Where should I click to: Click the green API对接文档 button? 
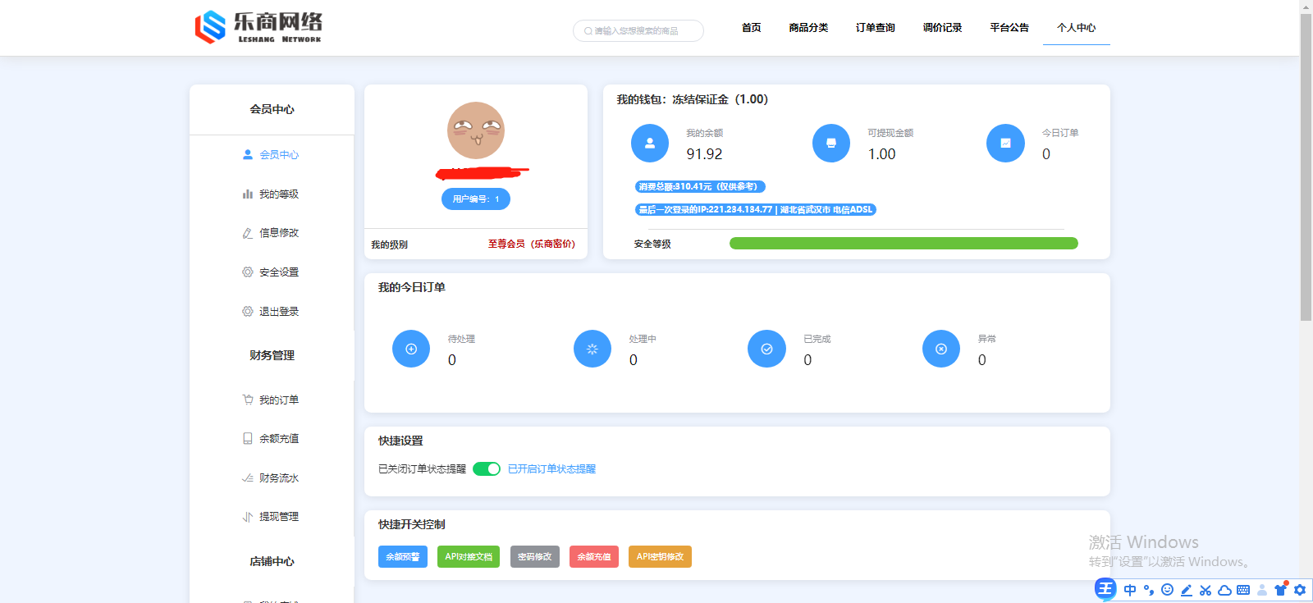[469, 557]
